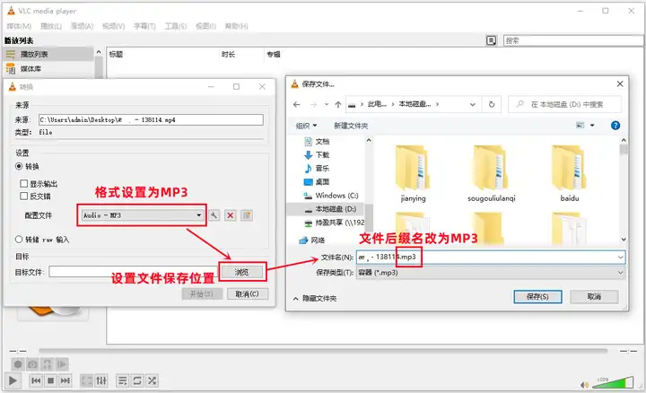646x393 pixels.
Task: Go up one folder level arrow
Action: point(338,105)
